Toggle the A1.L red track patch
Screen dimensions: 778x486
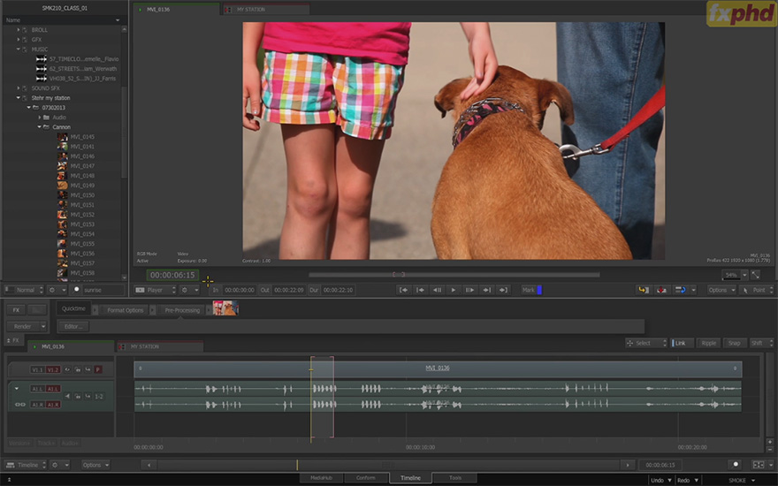53,389
